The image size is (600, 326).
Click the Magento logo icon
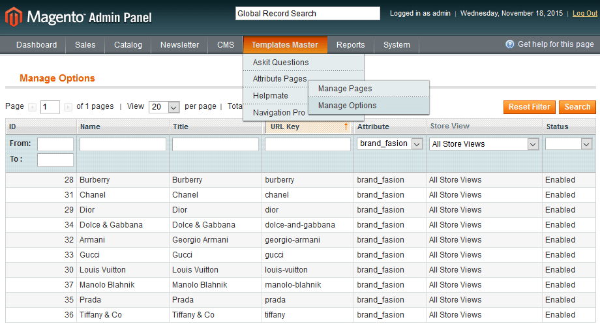coord(14,17)
